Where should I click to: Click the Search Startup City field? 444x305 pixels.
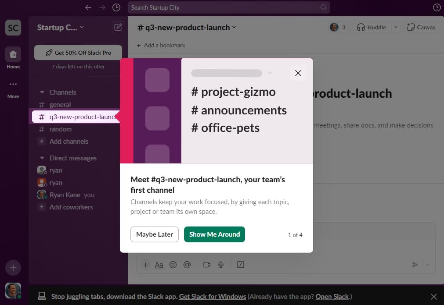[229, 7]
